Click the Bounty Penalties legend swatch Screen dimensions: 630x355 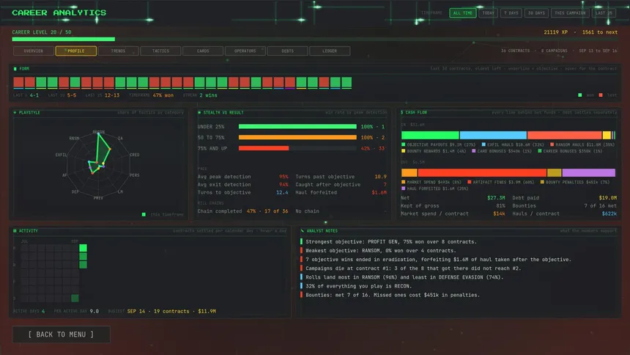click(x=542, y=182)
